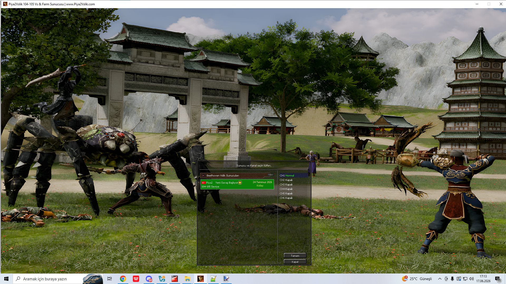Click the screen sync tray icon with blue dot
Viewport: 506px width, 284px height.
[x=459, y=279]
